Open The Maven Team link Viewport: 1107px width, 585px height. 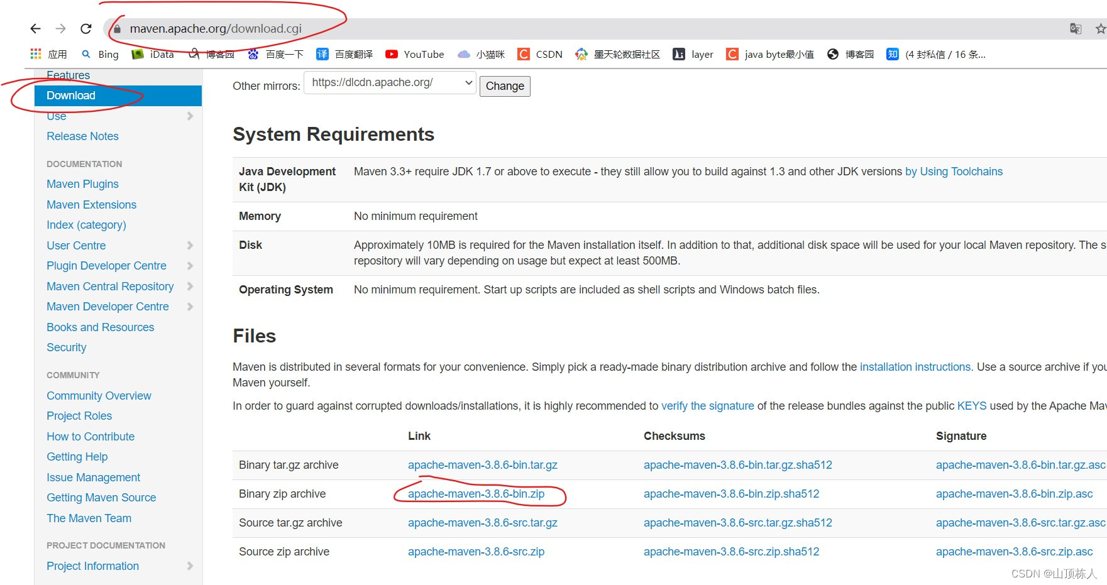tap(89, 518)
